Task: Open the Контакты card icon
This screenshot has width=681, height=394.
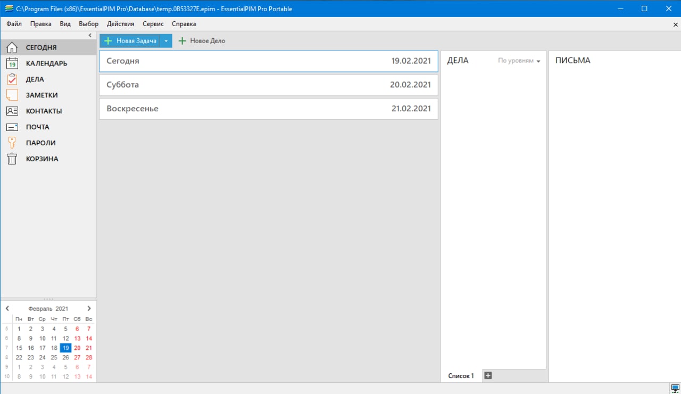Action: pos(12,111)
